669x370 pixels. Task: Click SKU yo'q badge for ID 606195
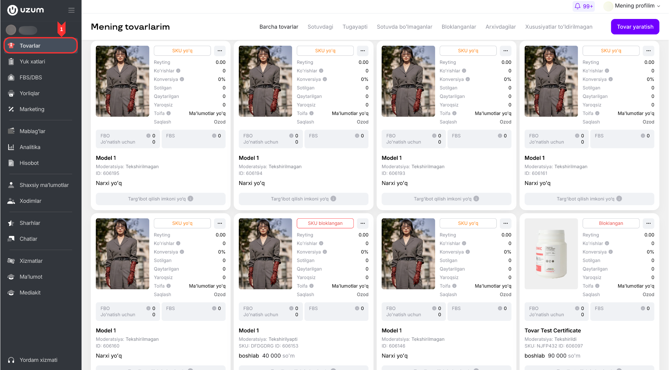pos(182,51)
